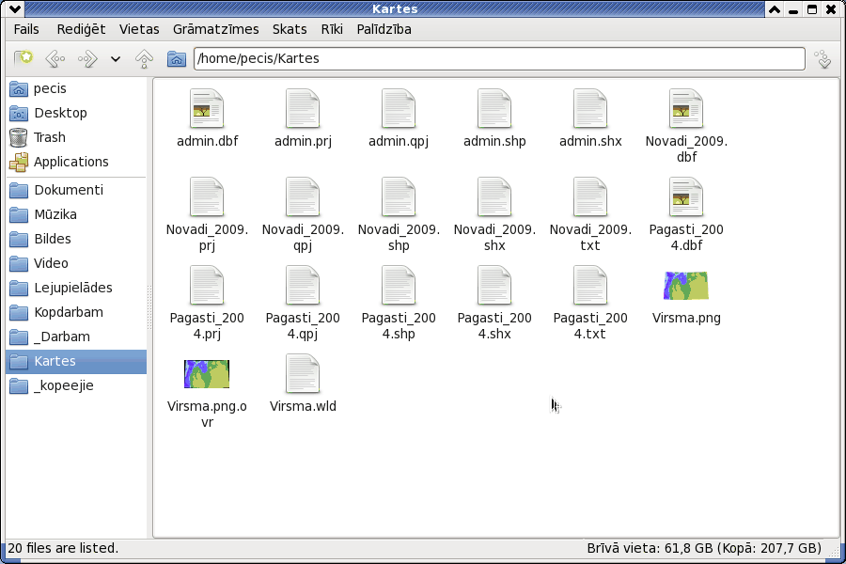Image resolution: width=846 pixels, height=564 pixels.
Task: Select the Kartes bookmark
Action: (x=76, y=361)
